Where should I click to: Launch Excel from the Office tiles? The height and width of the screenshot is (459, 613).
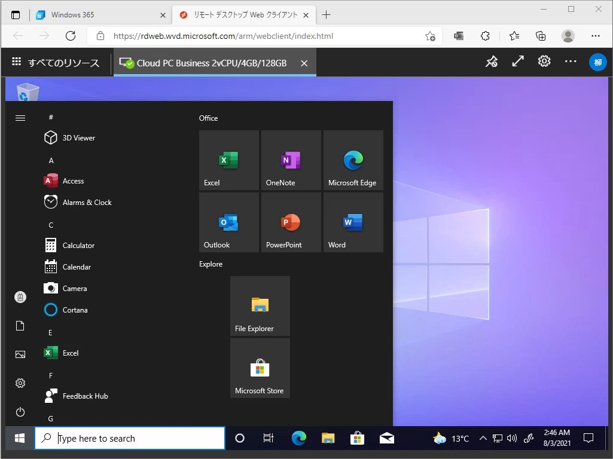228,160
